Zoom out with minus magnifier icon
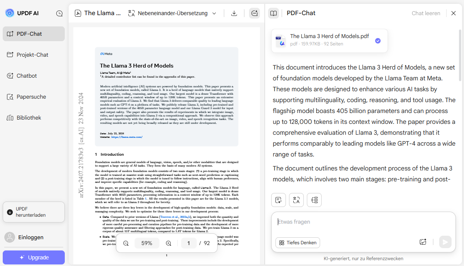The width and height of the screenshot is (464, 266). (126, 243)
